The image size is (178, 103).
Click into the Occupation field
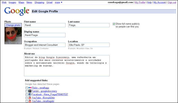[45, 45]
